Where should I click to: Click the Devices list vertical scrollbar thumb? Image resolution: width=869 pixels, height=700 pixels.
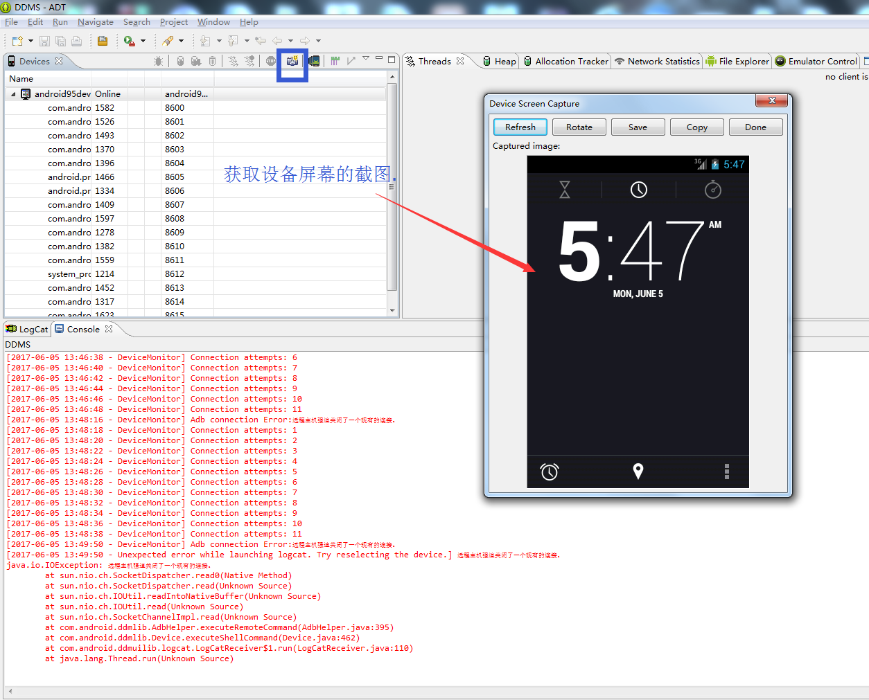click(x=392, y=187)
